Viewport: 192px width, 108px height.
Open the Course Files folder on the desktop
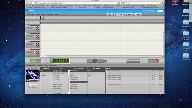click(x=186, y=23)
